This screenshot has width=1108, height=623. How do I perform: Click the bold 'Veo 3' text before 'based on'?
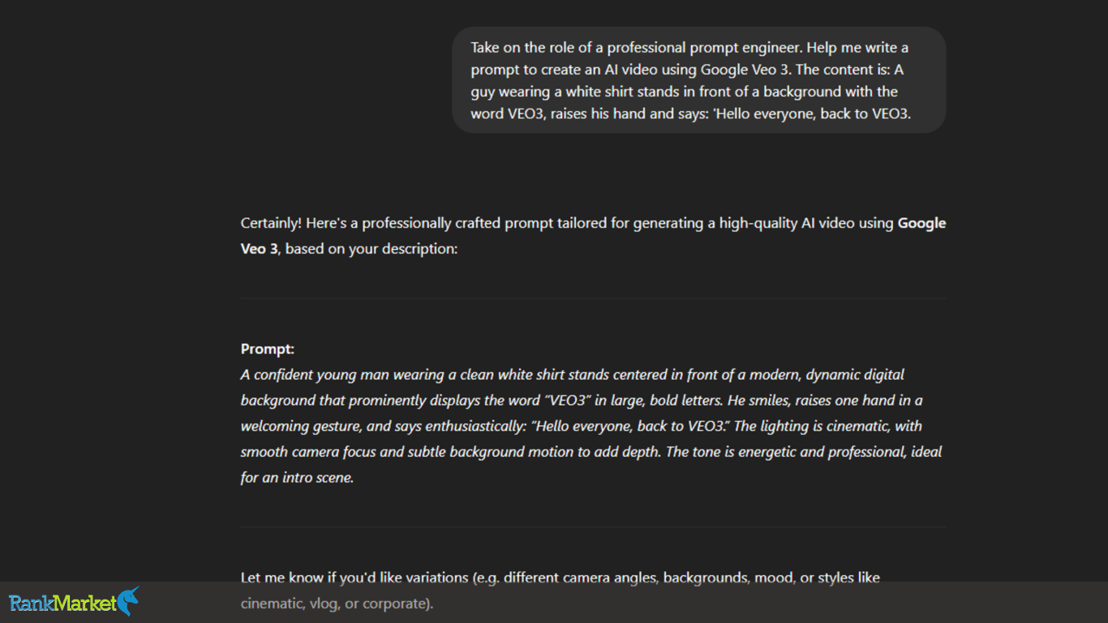click(259, 248)
